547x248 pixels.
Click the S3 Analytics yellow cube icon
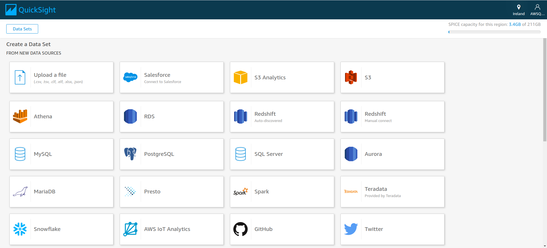click(241, 77)
